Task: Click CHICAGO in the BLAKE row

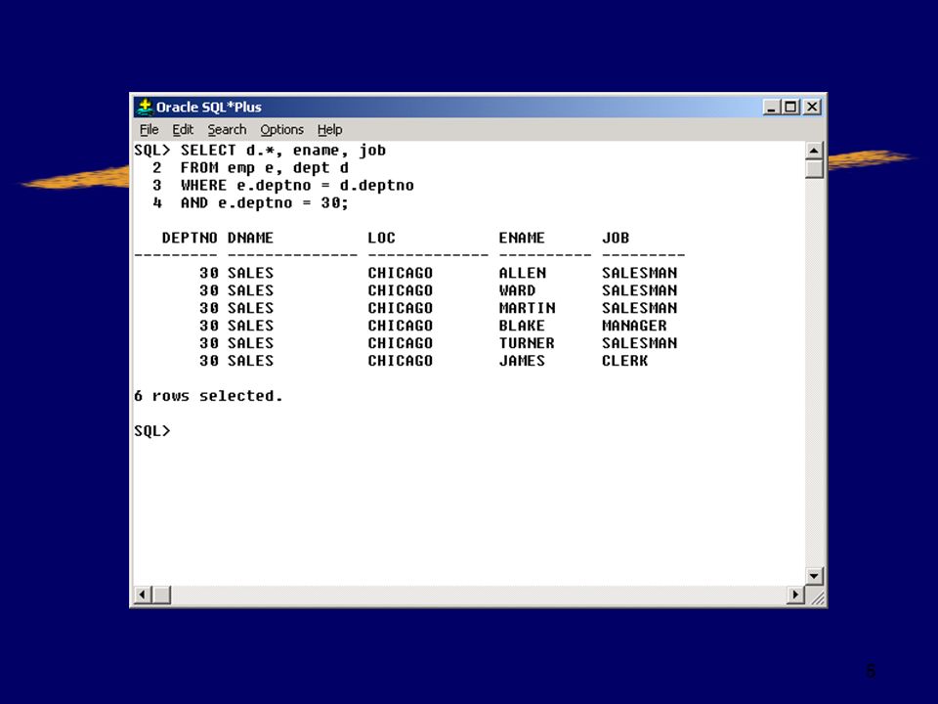Action: coord(401,326)
